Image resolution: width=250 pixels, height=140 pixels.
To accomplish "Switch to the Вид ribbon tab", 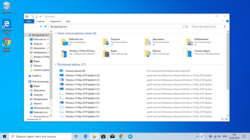I will 68,21.
